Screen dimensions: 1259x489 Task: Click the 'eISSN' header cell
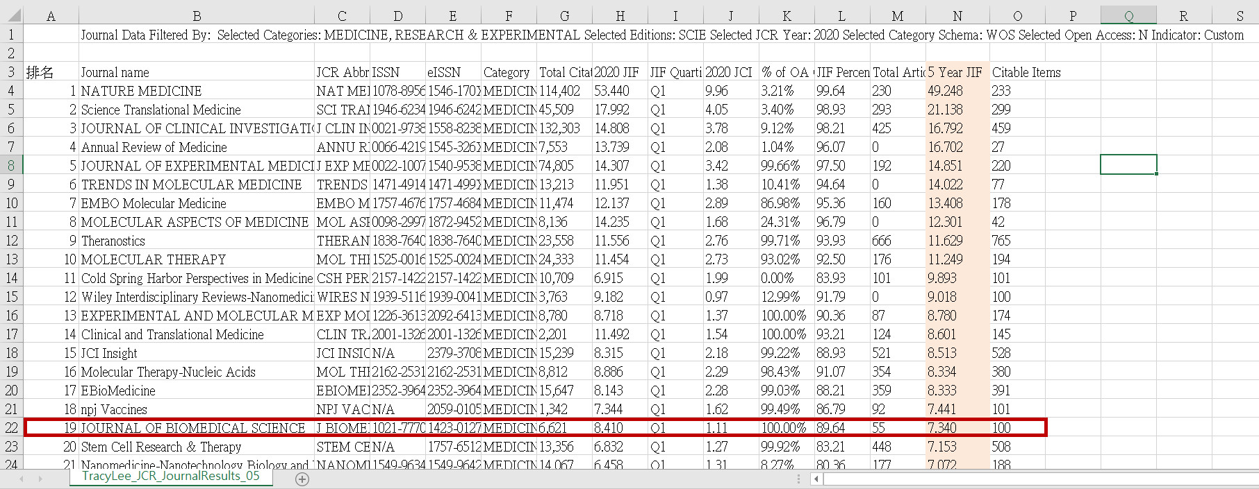tap(453, 72)
